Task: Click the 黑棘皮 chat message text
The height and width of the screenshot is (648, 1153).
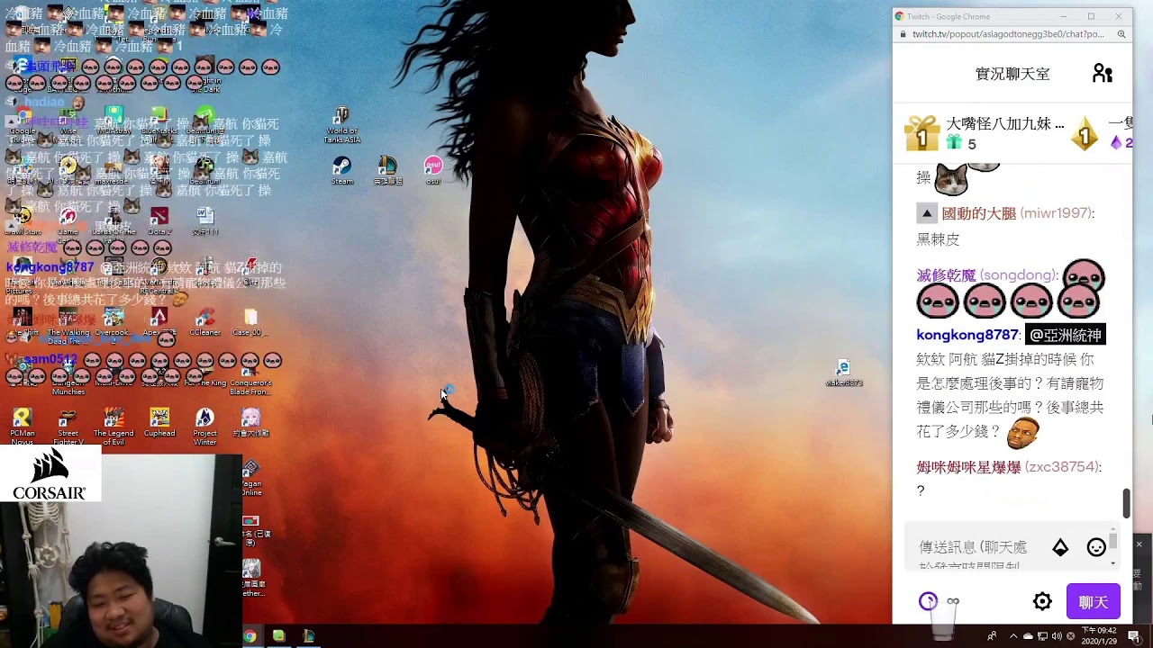Action: [938, 239]
